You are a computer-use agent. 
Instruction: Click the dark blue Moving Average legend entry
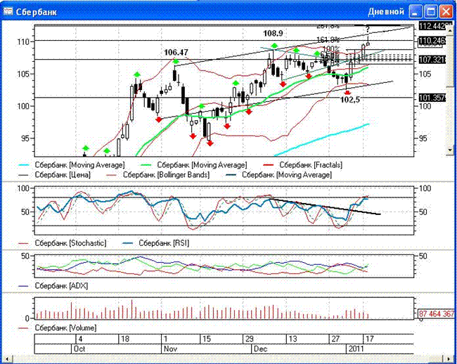279,175
